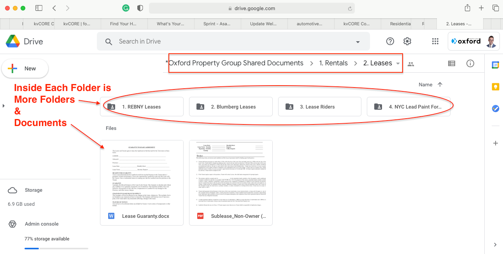Switch to the What's Your... tab
The image size is (503, 254).
tap(171, 24)
